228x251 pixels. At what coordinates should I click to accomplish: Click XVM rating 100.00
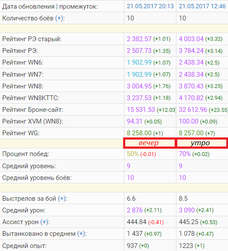point(189,121)
